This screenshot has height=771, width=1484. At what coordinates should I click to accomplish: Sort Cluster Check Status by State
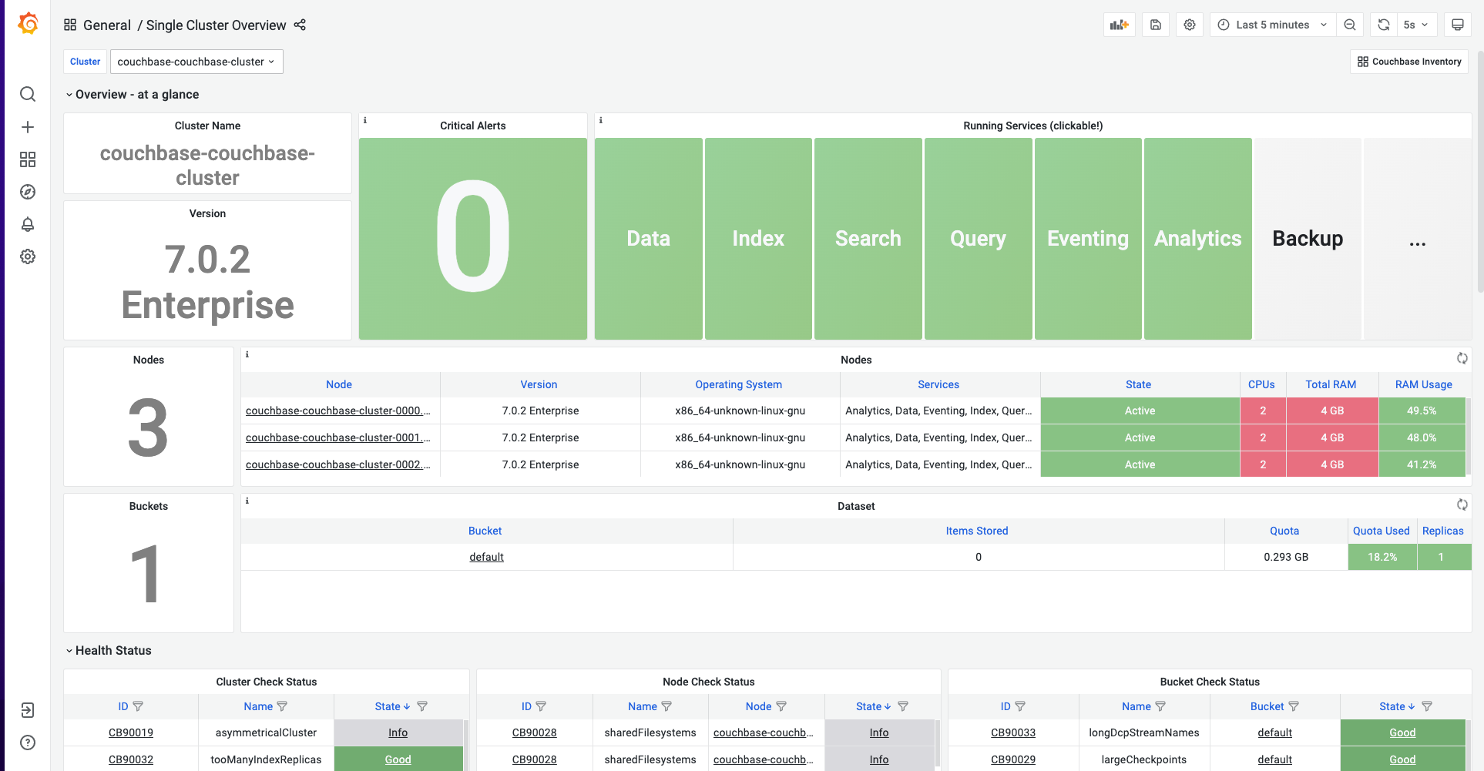pyautogui.click(x=393, y=706)
